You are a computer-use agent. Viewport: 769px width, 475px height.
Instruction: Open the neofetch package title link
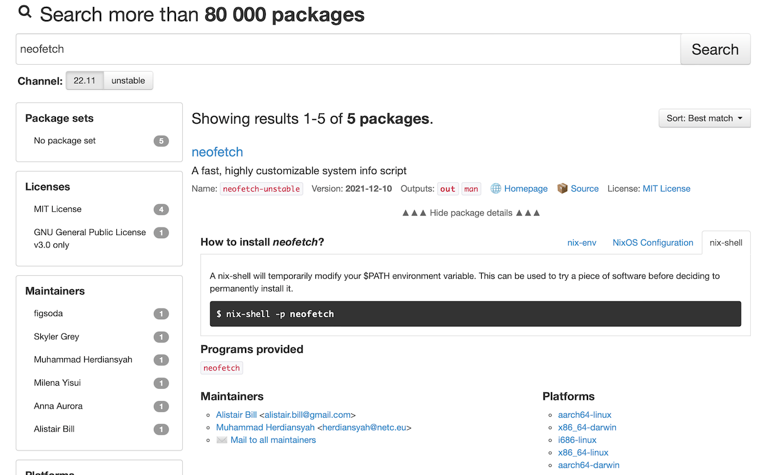pos(217,152)
